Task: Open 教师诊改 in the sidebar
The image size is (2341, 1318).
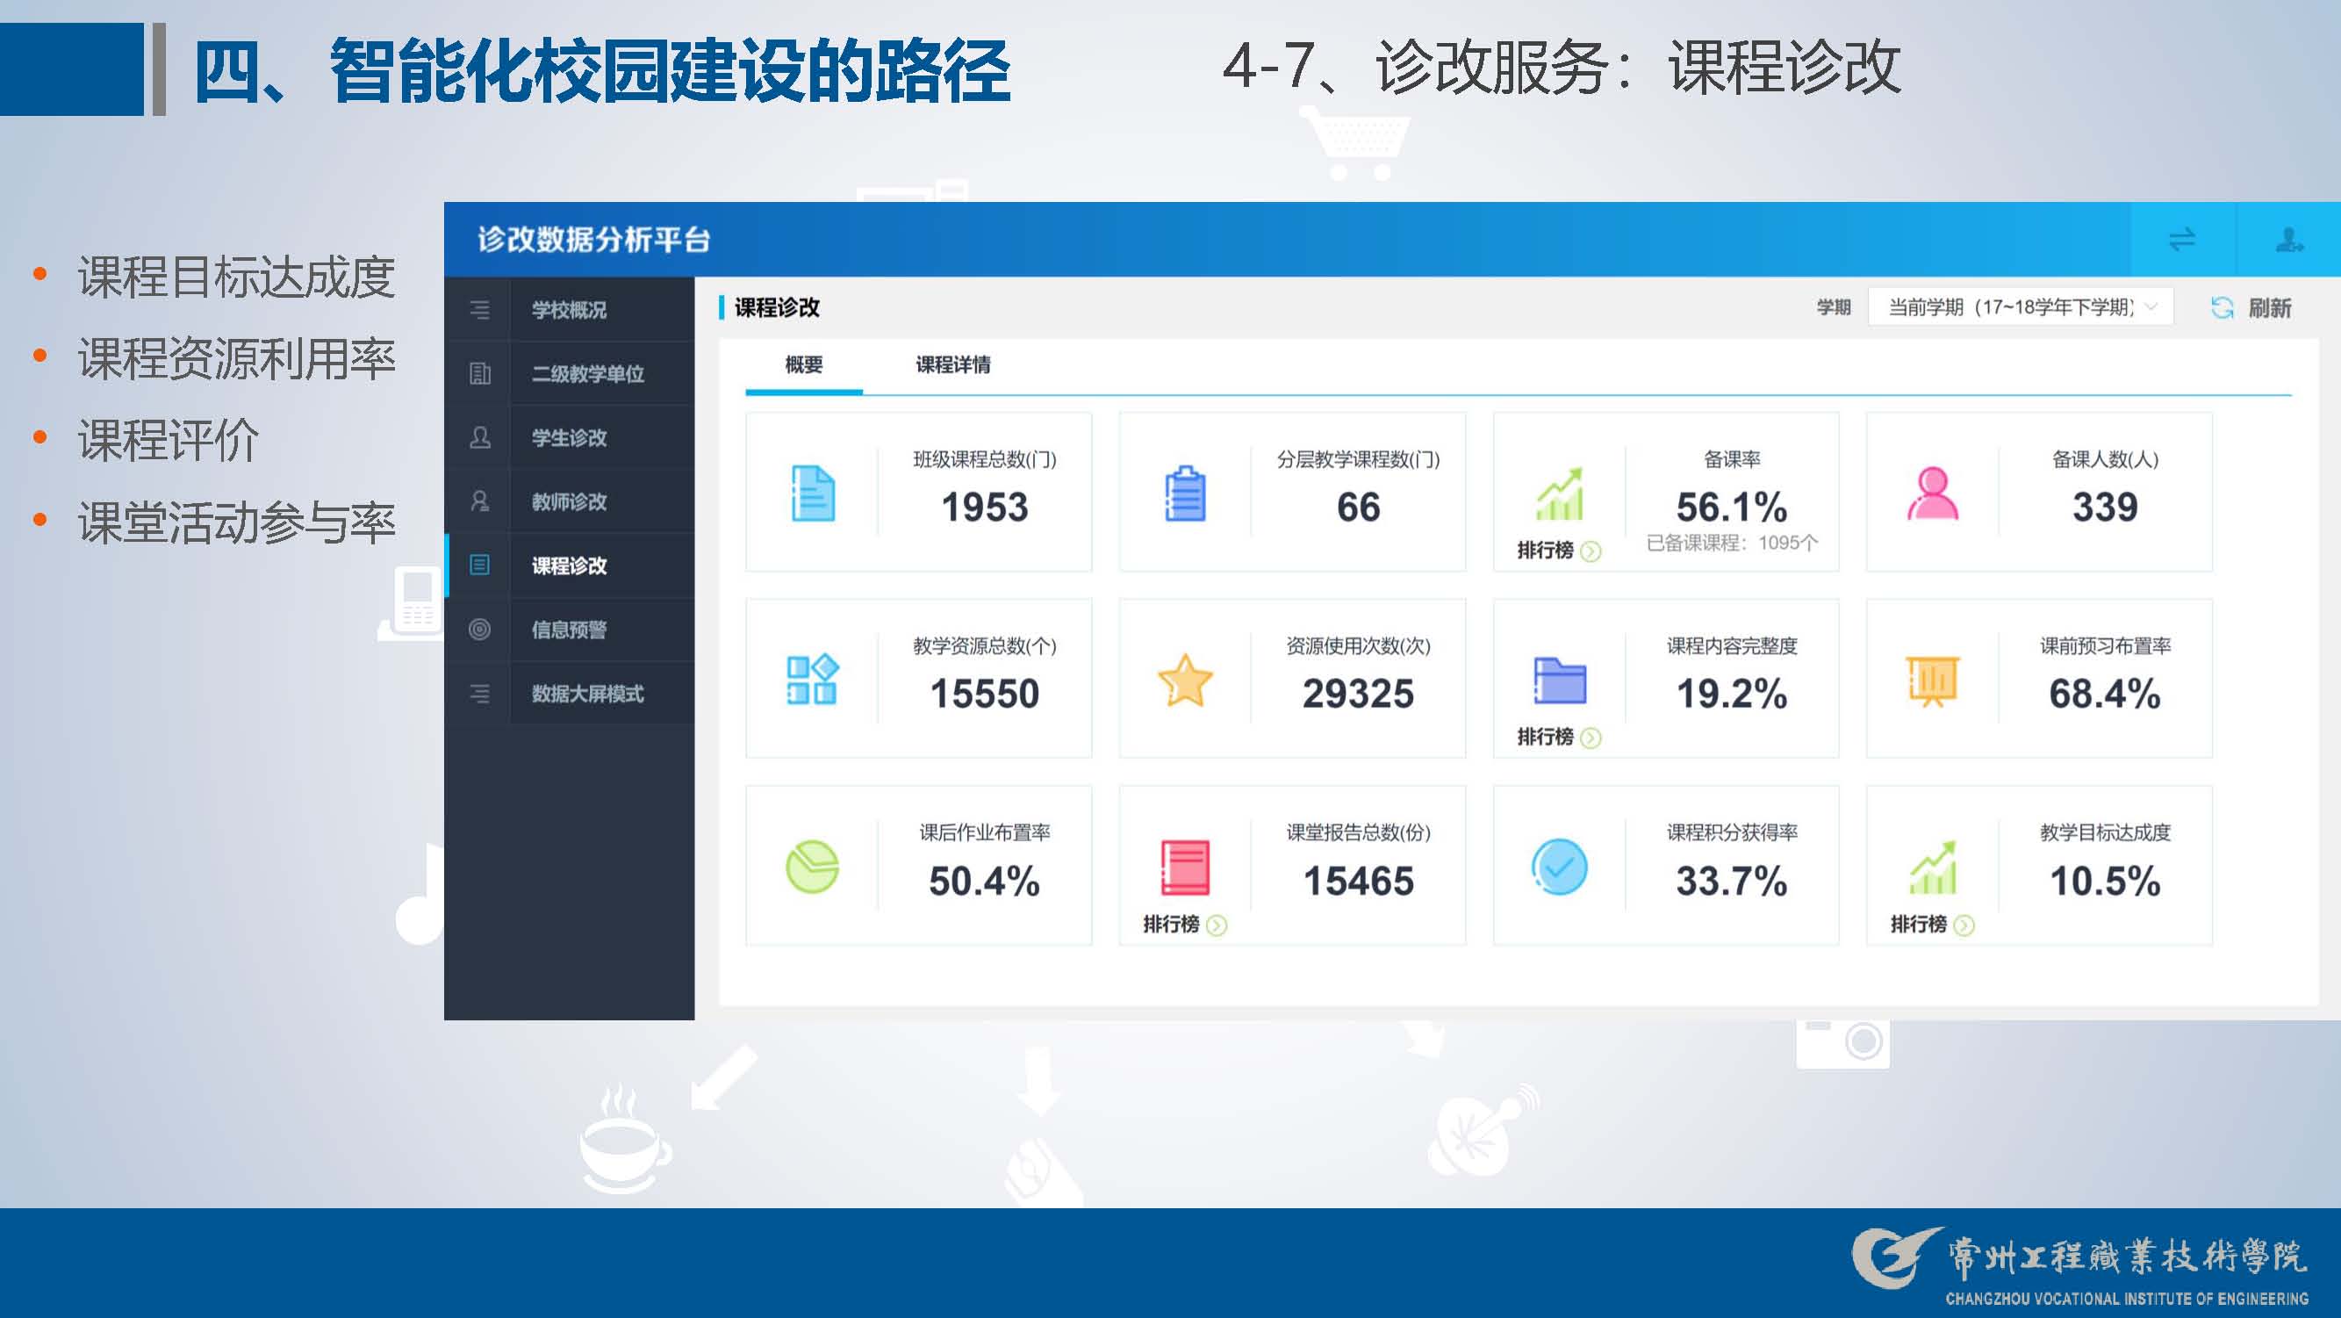Action: (x=569, y=501)
